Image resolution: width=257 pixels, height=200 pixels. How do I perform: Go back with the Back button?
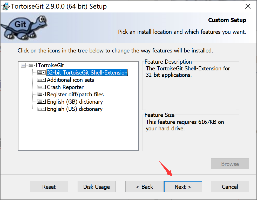tap(144, 187)
